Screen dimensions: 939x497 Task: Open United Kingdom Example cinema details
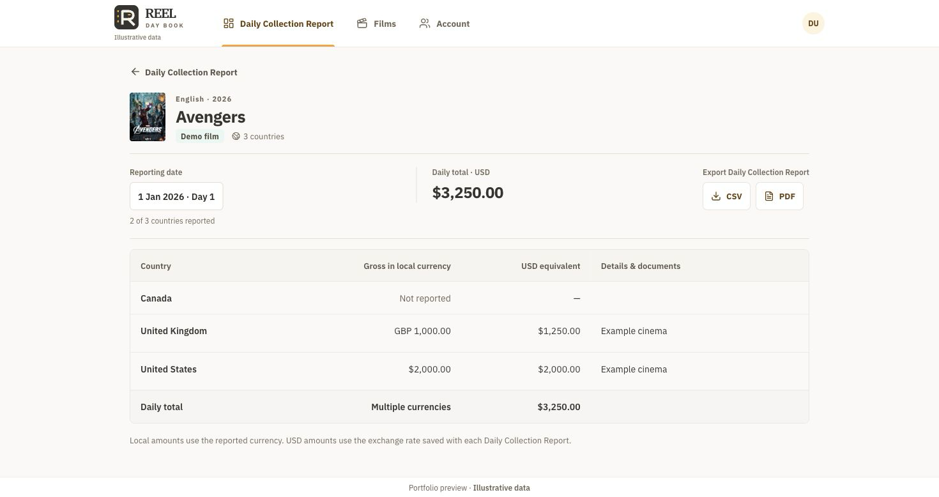click(x=634, y=331)
